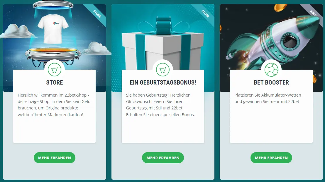Click the shopping cart icon above STORE
This screenshot has height=182, width=325.
pos(55,70)
